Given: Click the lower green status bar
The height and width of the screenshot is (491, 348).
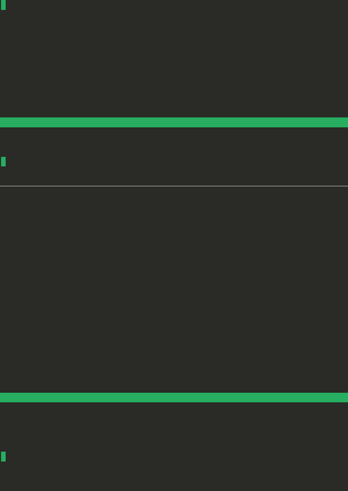Looking at the screenshot, I should point(174,397).
